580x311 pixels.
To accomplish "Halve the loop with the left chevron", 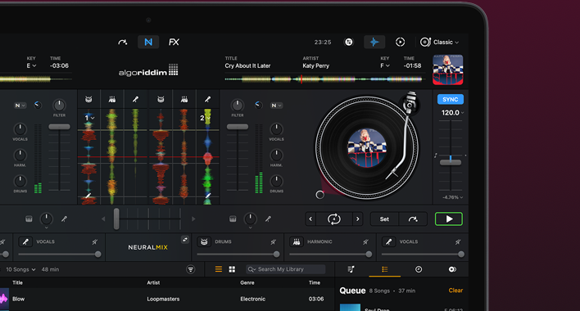I will tap(310, 219).
